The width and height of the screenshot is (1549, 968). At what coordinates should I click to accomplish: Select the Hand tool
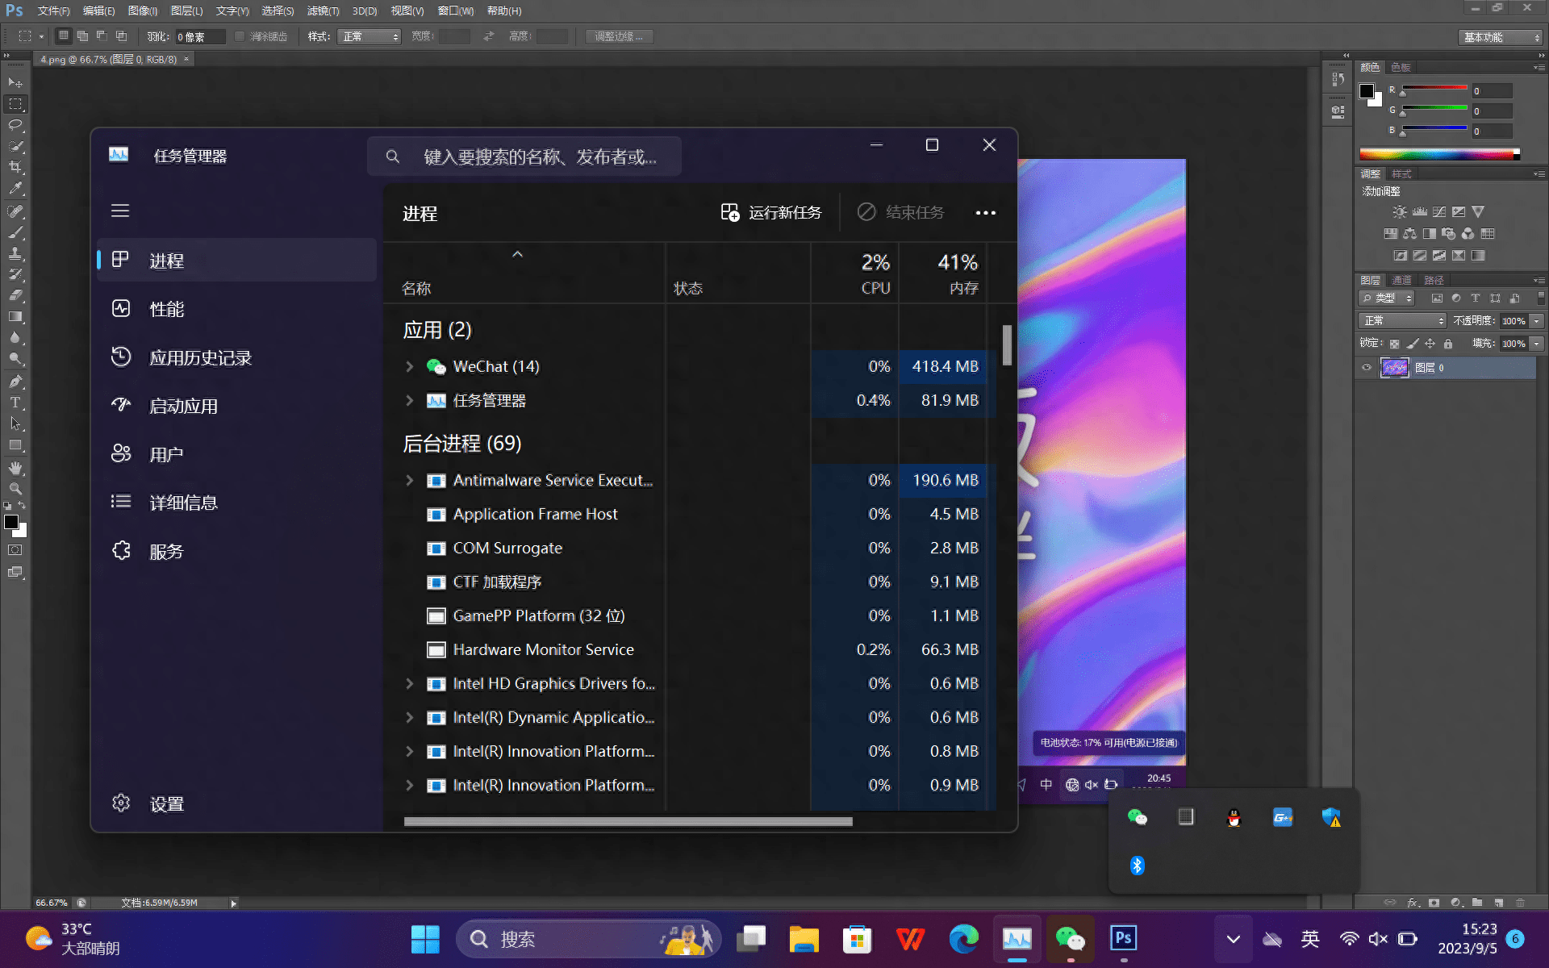15,468
